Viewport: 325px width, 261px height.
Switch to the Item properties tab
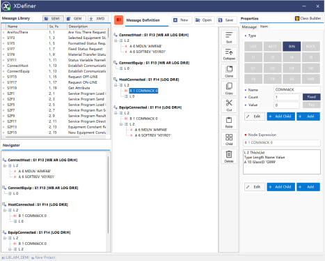pos(264,27)
